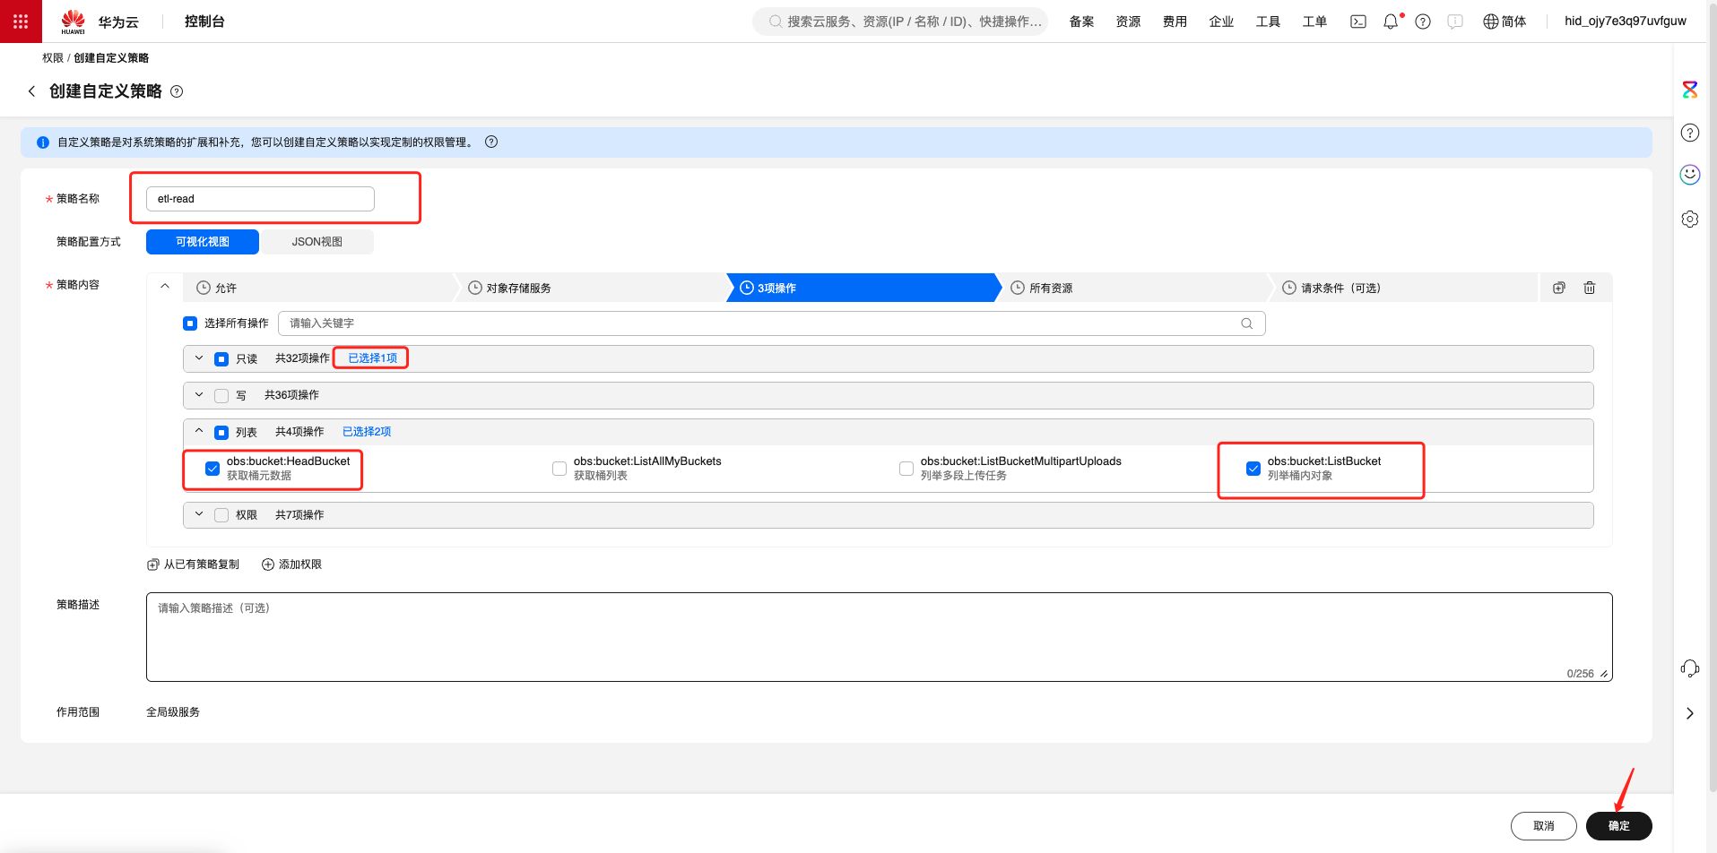Click the delete trash icon for policy statement
The height and width of the screenshot is (853, 1717).
[1590, 288]
